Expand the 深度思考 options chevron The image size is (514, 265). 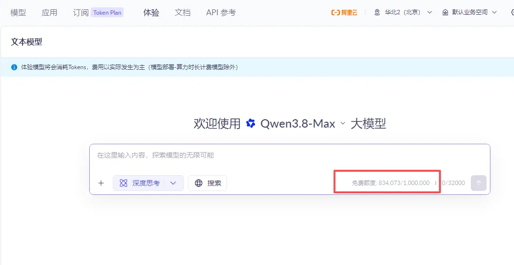coord(174,184)
